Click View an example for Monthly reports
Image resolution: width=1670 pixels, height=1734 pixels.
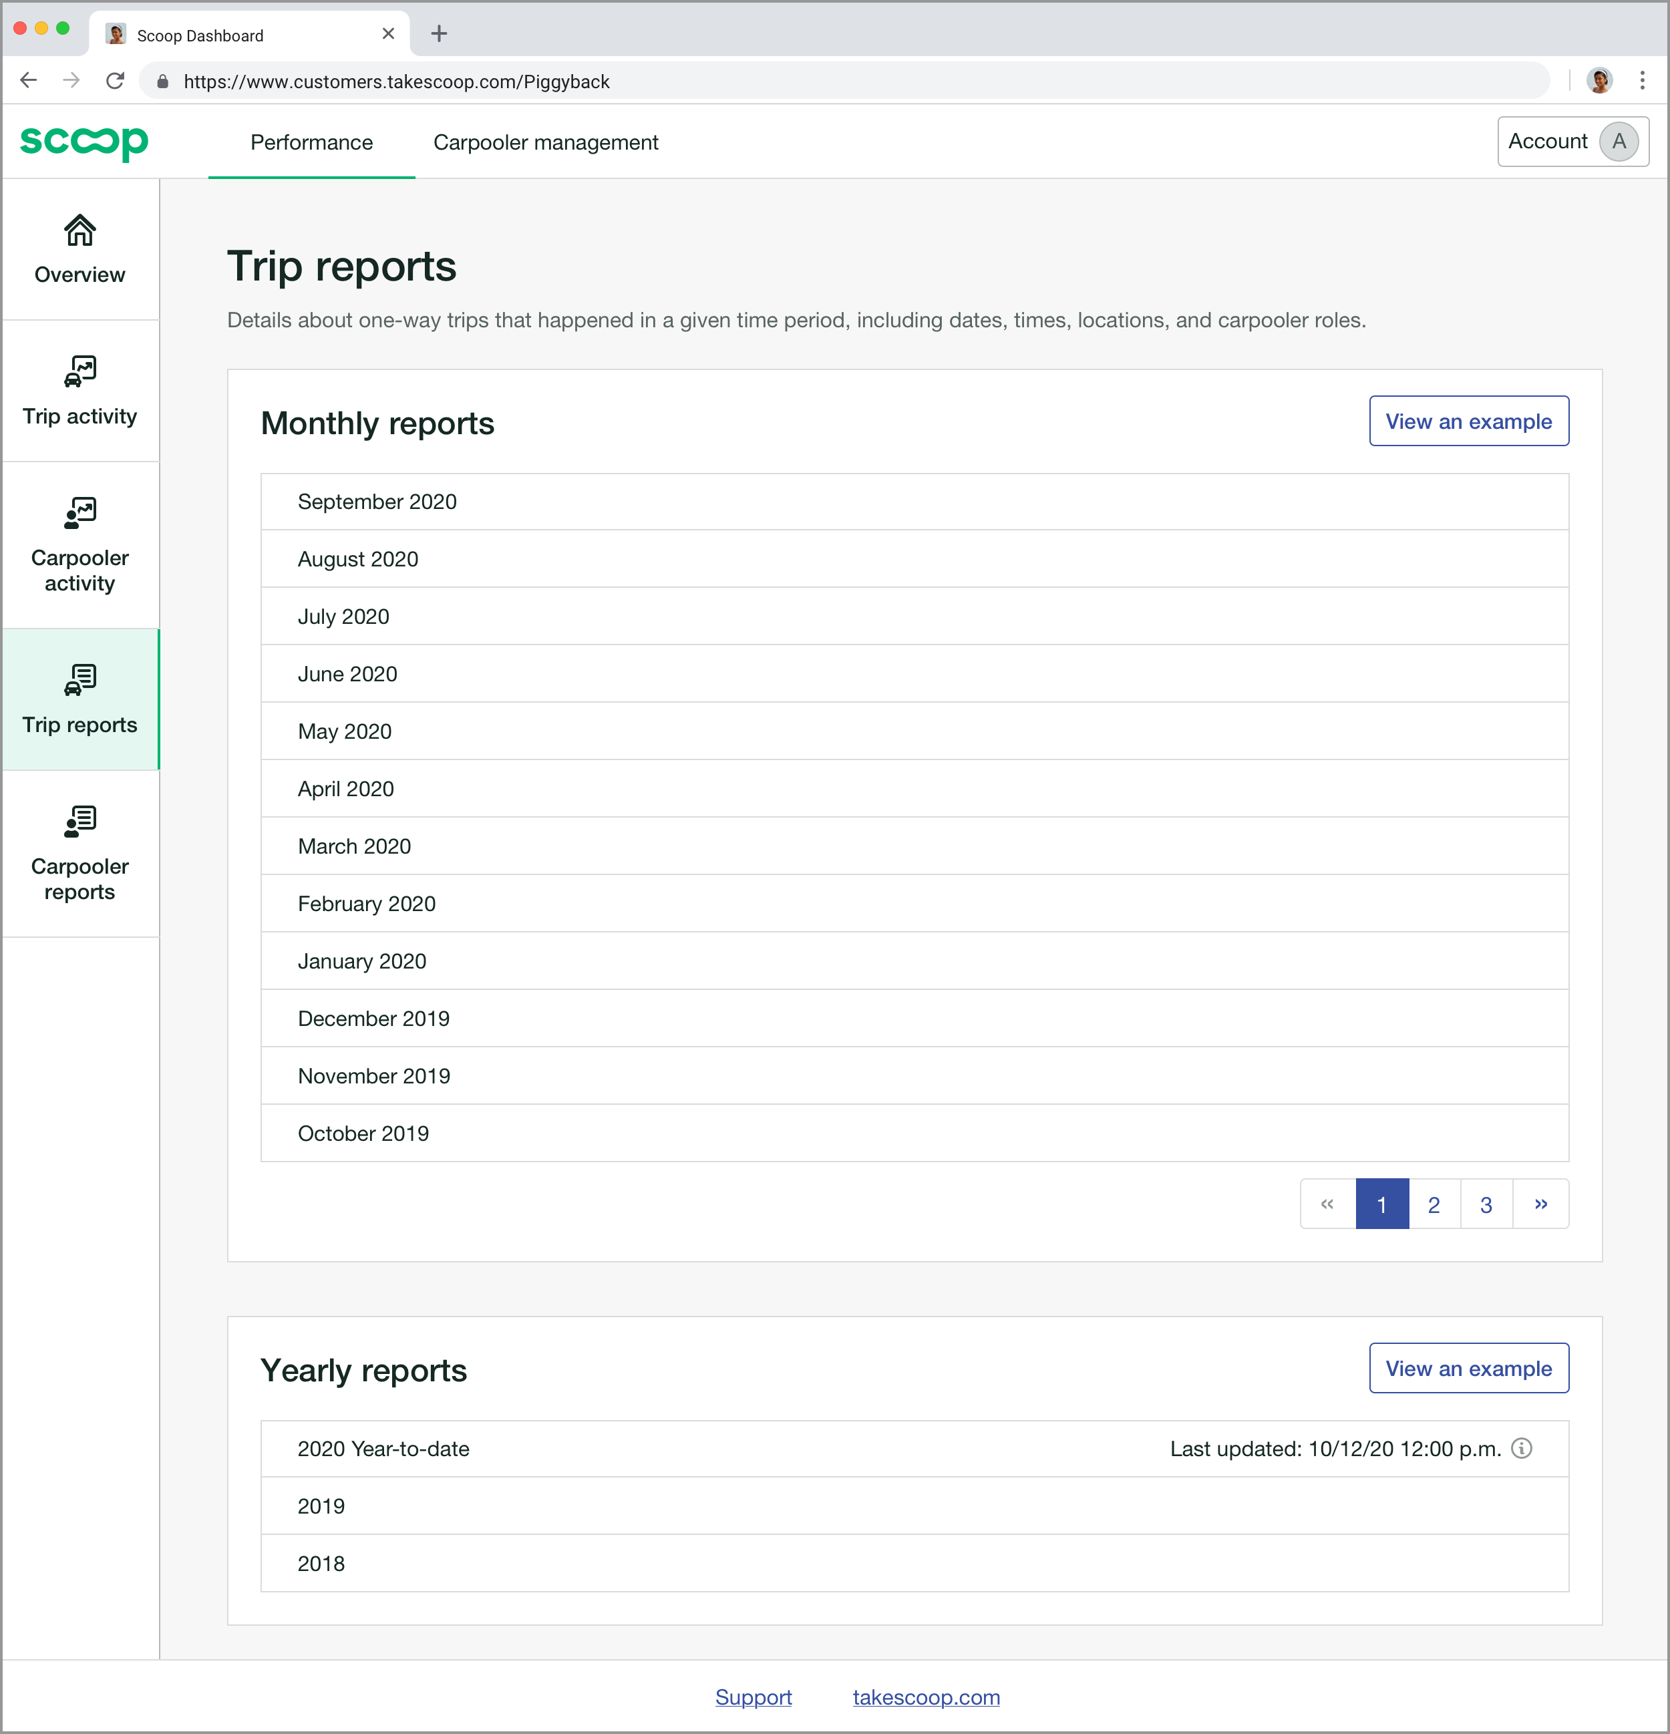point(1468,421)
